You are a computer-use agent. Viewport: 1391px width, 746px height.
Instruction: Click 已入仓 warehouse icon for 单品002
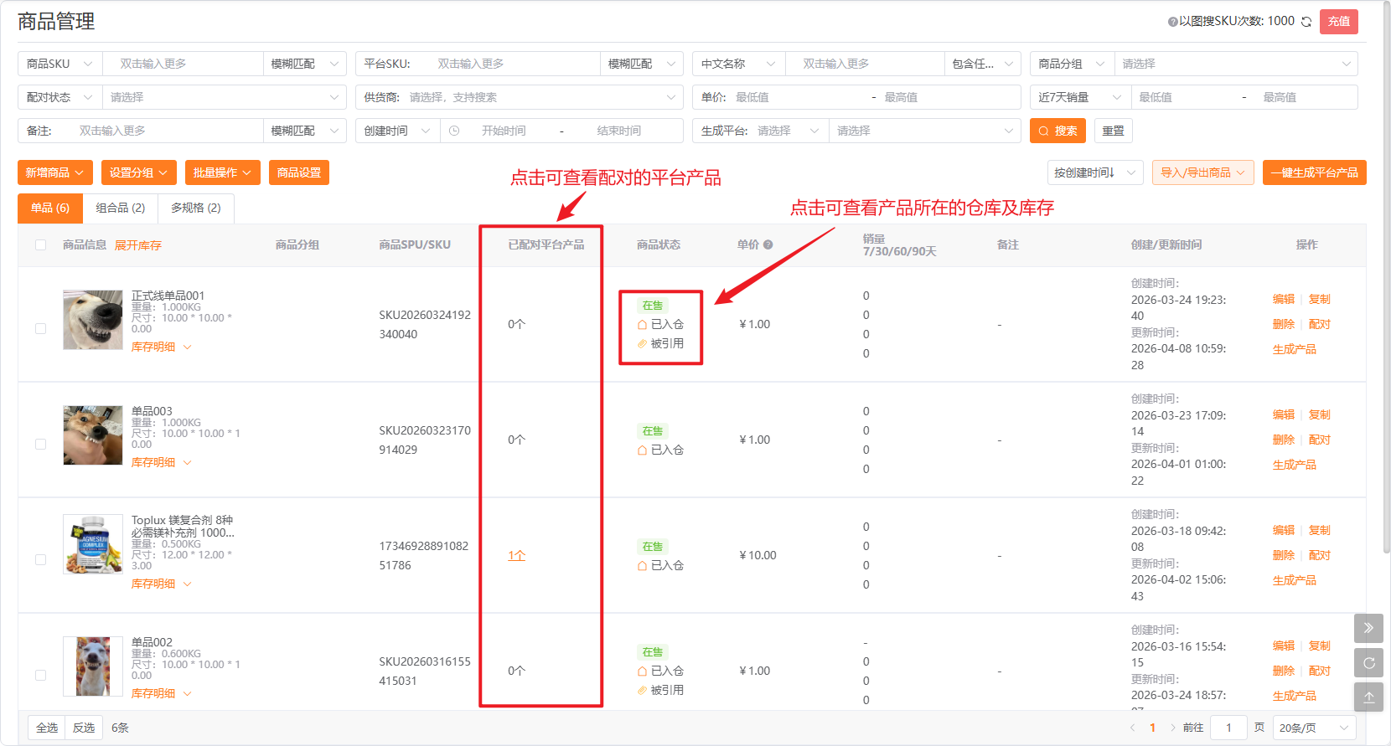pyautogui.click(x=643, y=671)
